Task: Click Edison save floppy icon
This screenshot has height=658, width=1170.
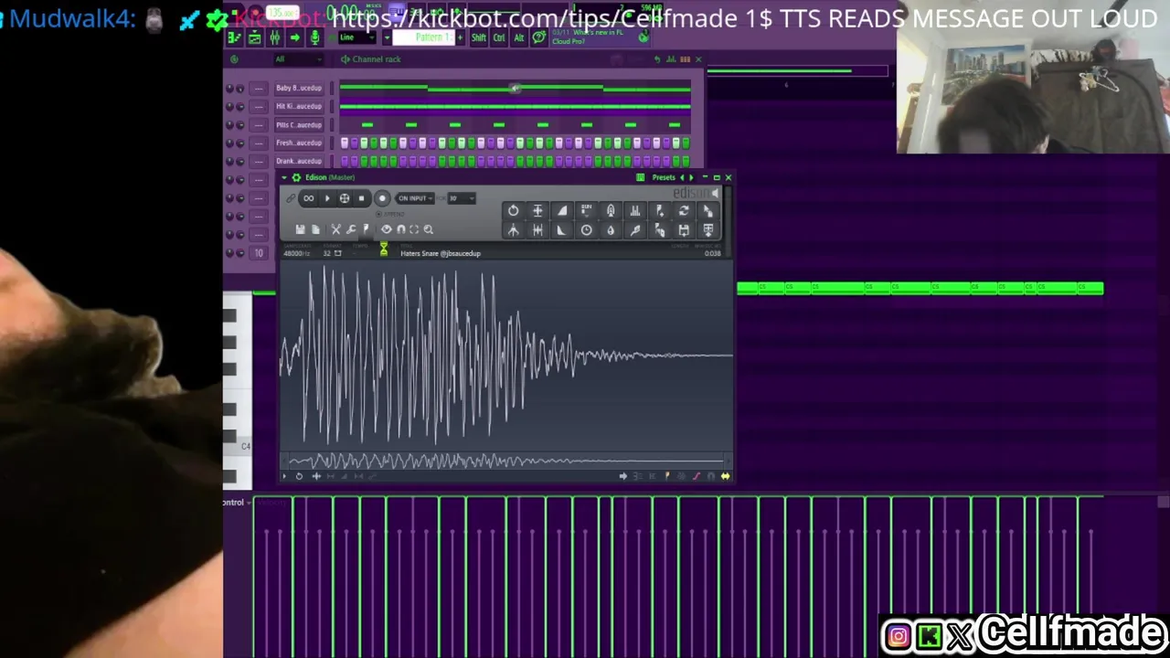Action: point(300,229)
